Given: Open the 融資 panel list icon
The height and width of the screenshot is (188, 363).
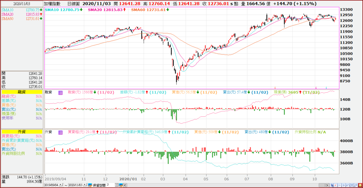Looking at the screenshot, I should click(60, 93).
